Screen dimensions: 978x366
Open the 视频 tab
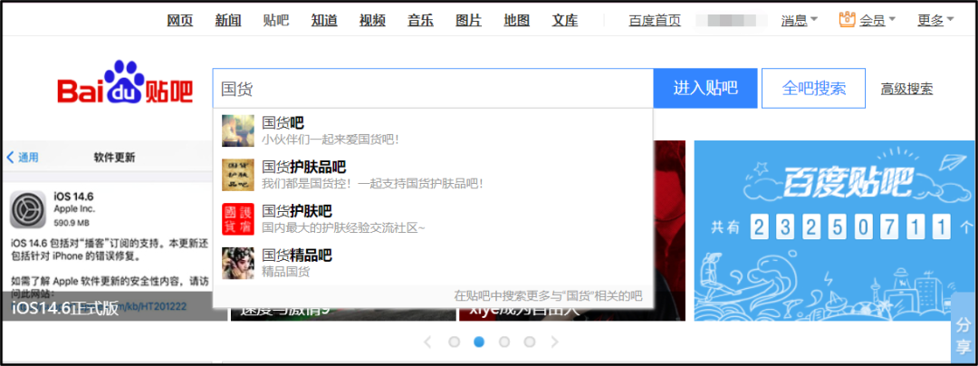tap(372, 21)
